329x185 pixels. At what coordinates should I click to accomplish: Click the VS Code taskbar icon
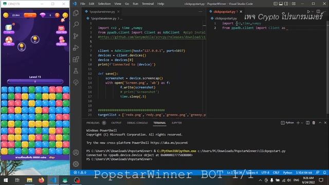pyautogui.click(x=53, y=180)
